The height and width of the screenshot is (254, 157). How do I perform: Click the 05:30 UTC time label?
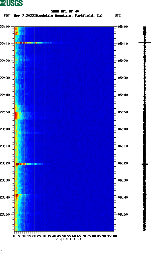click(123, 78)
